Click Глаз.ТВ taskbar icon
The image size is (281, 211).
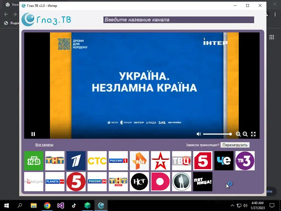pyautogui.click(x=101, y=206)
